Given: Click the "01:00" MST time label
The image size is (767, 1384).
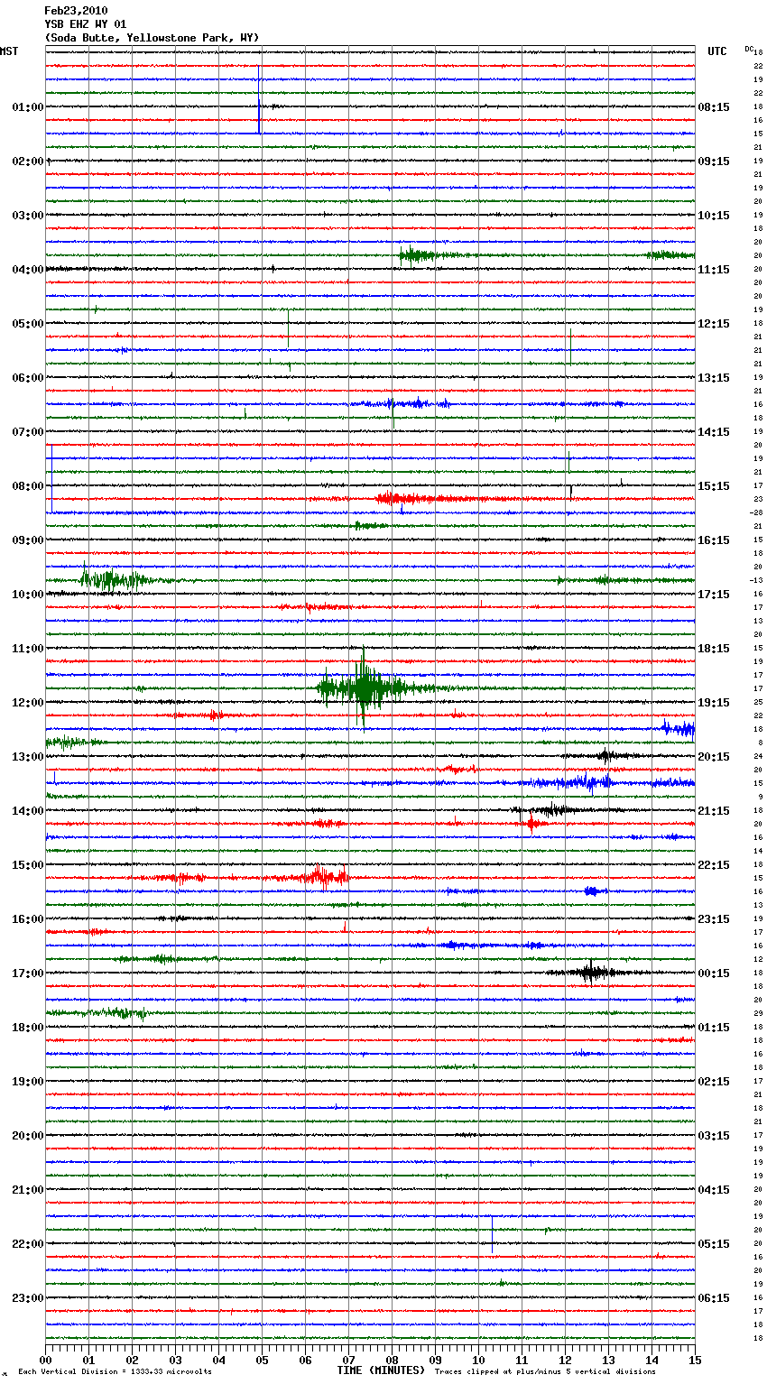Looking at the screenshot, I should pyautogui.click(x=28, y=107).
